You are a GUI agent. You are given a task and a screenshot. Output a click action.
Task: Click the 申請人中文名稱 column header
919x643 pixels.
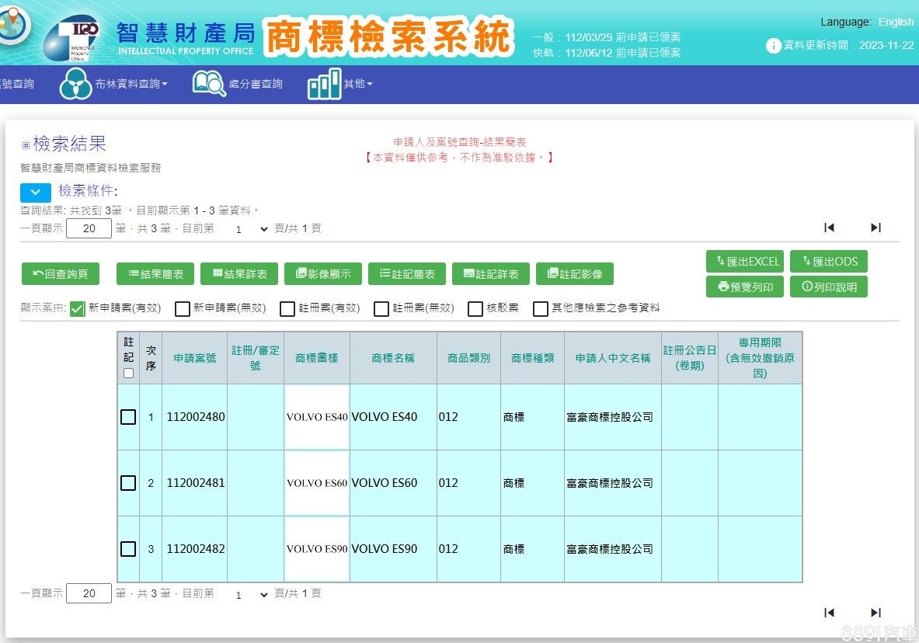coord(613,358)
